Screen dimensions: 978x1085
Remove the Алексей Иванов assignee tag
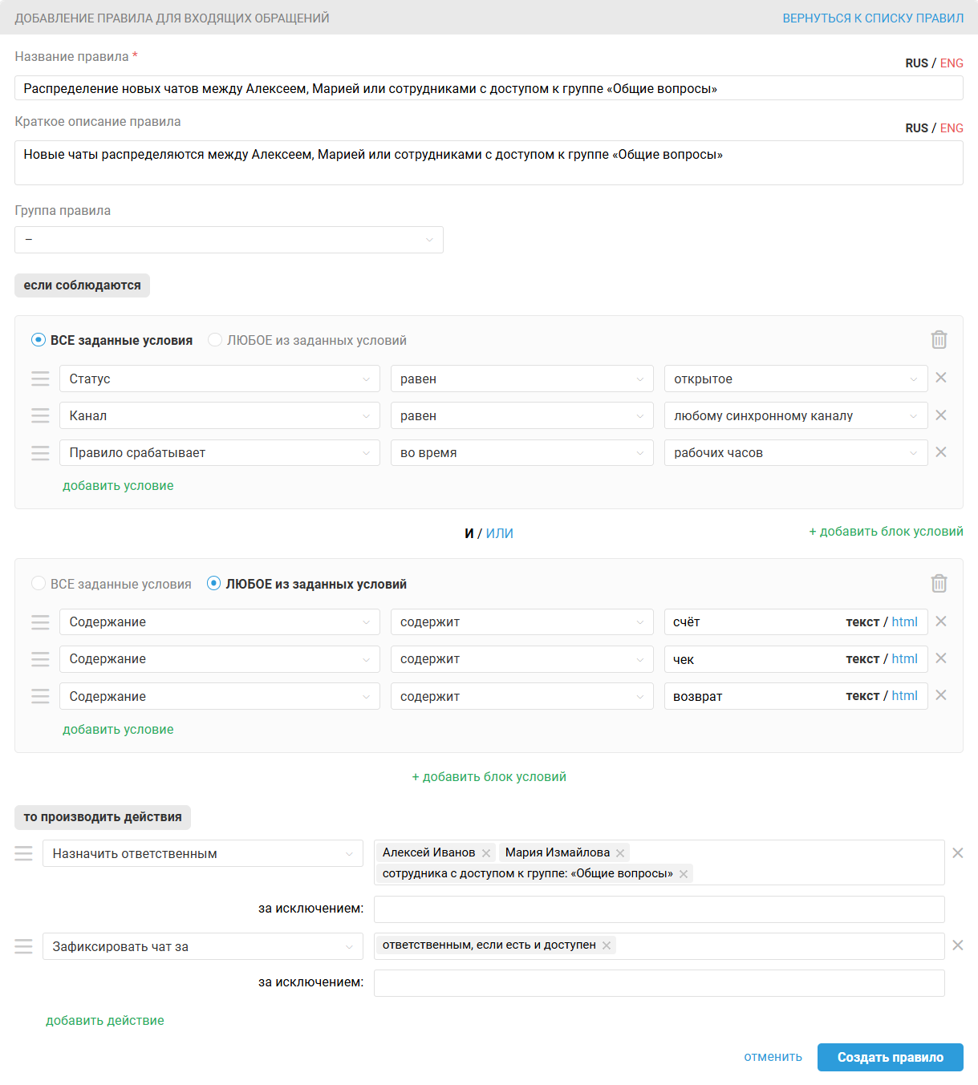point(486,853)
